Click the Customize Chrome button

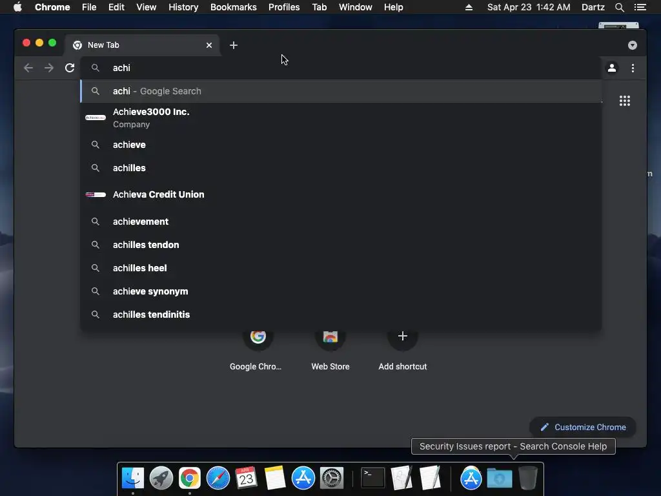pos(583,428)
